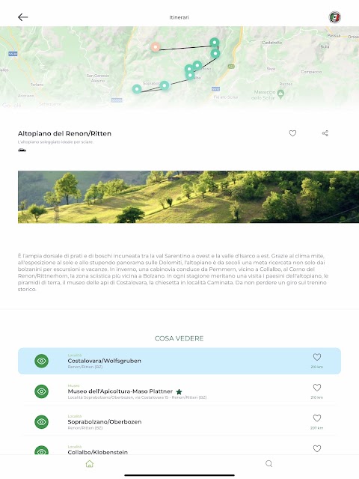This screenshot has width=359, height=479.
Task: Open the Search tab at the bottom
Action: pos(269,464)
